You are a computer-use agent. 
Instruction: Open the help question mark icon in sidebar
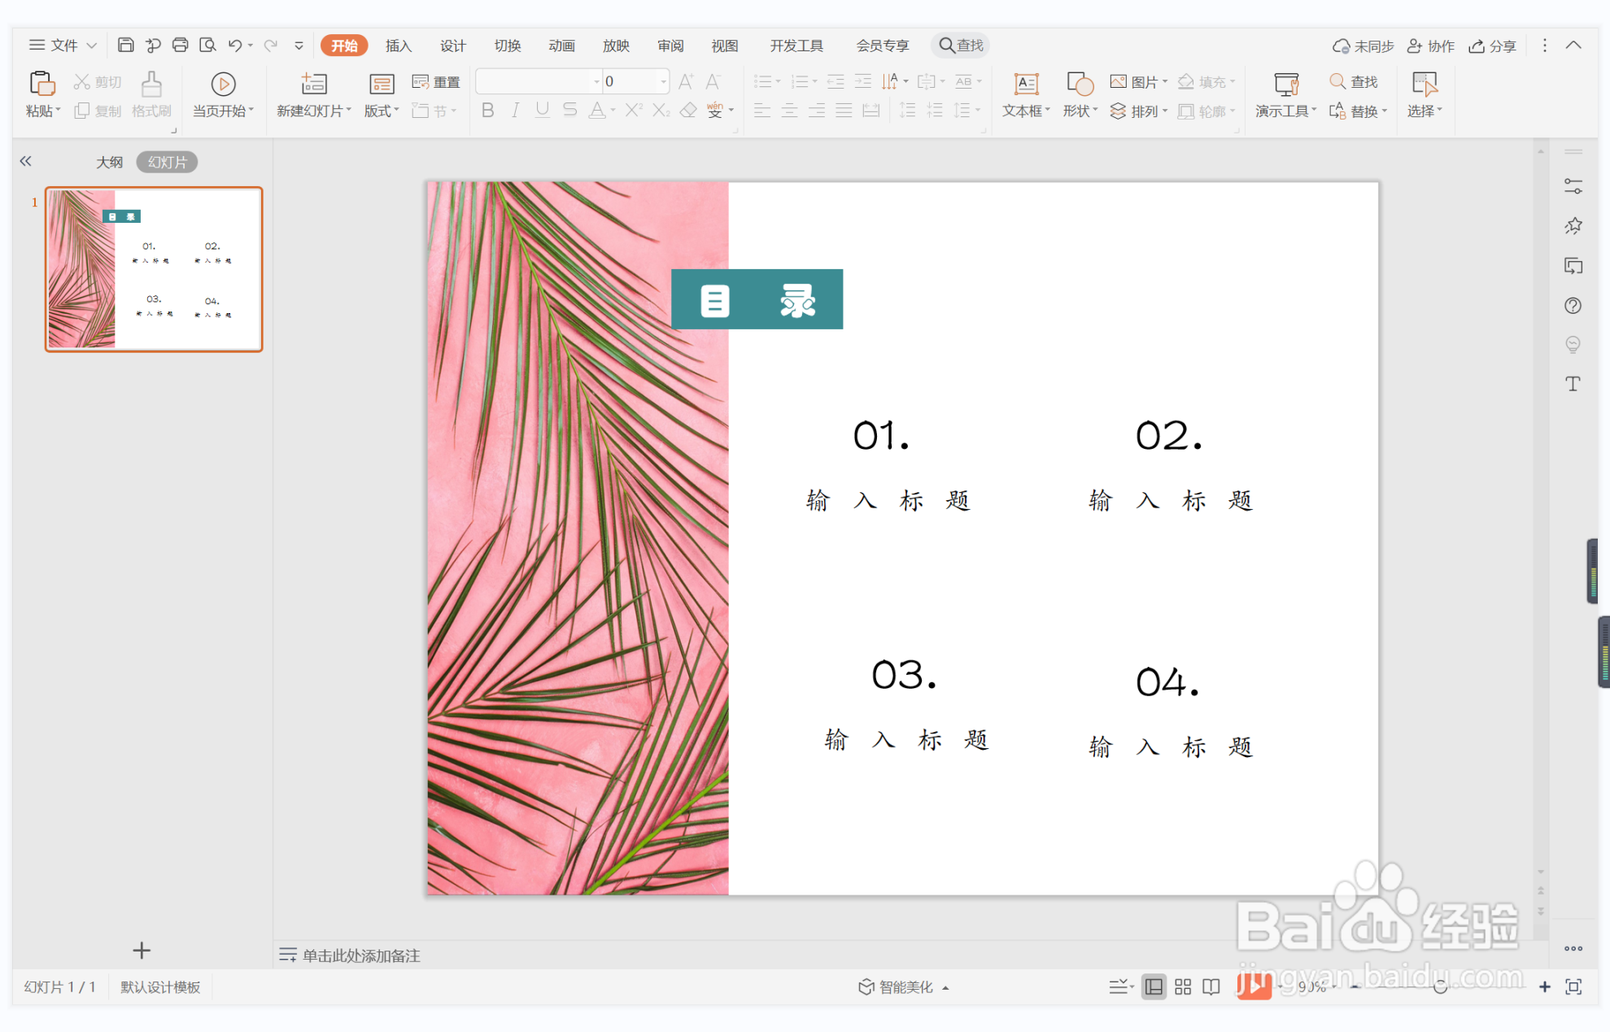tap(1573, 306)
